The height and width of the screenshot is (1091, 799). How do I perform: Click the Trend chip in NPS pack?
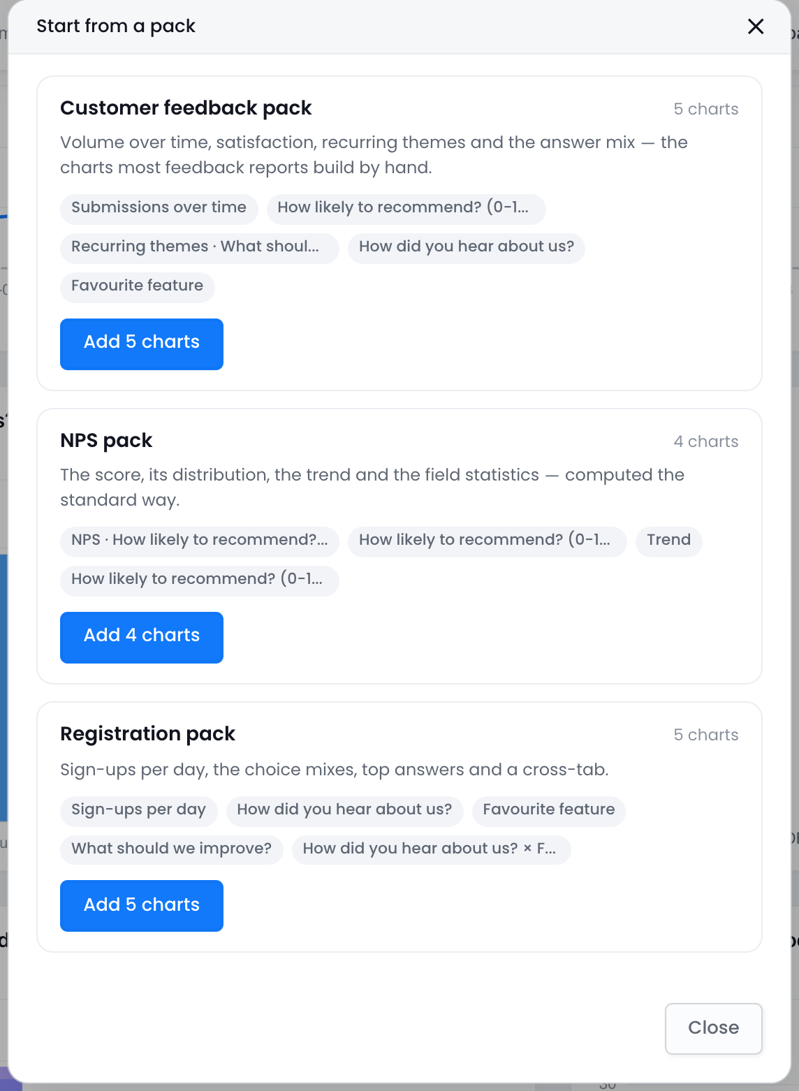pos(668,541)
